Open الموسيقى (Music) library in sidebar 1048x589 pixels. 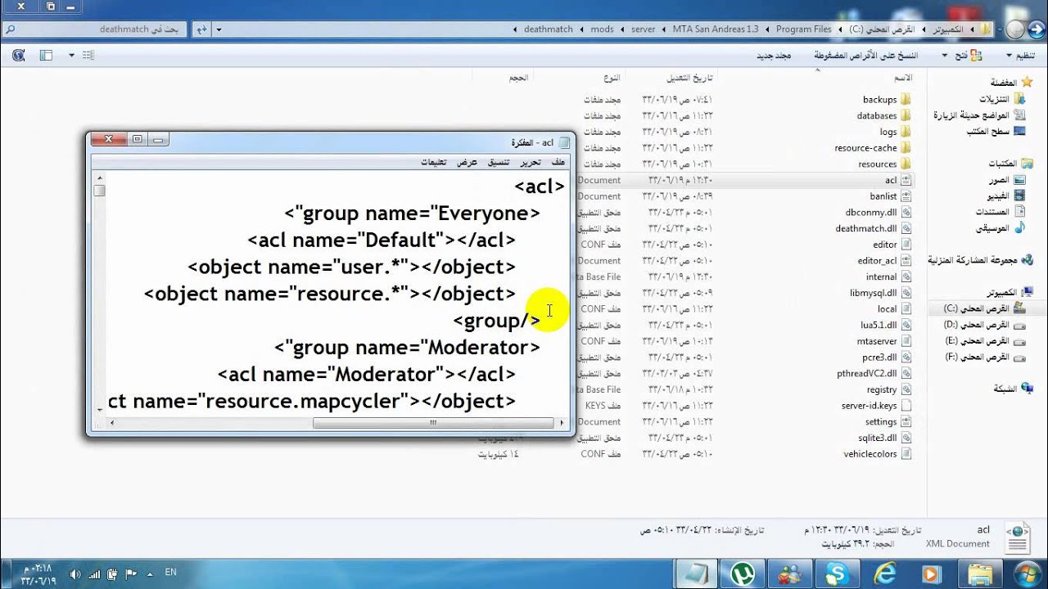1002,228
